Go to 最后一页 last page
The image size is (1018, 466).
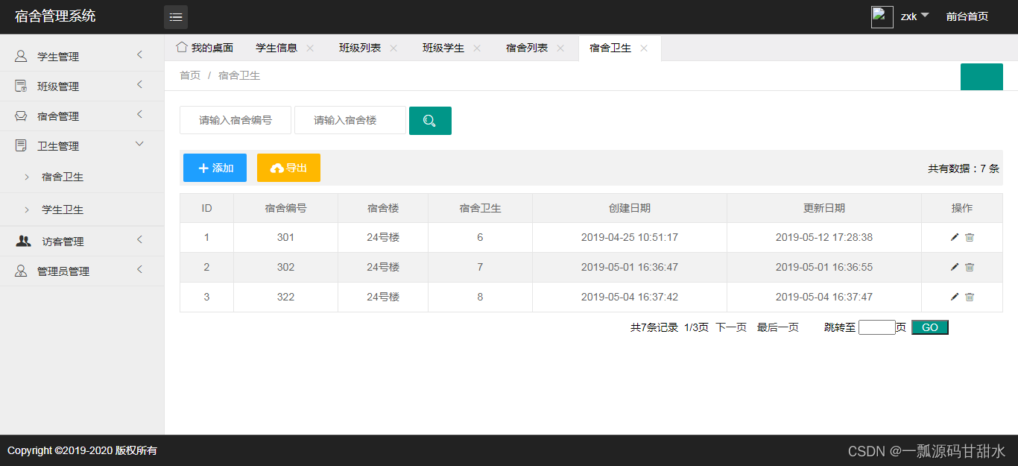pyautogui.click(x=778, y=327)
